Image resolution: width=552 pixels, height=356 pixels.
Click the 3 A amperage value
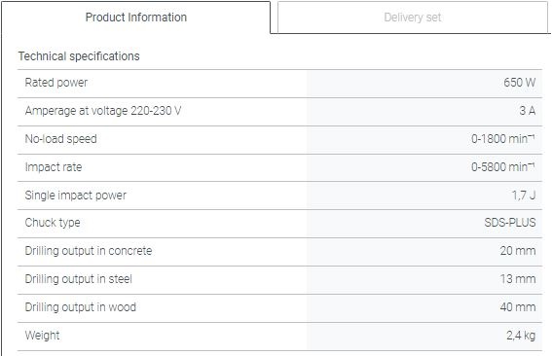pyautogui.click(x=528, y=111)
